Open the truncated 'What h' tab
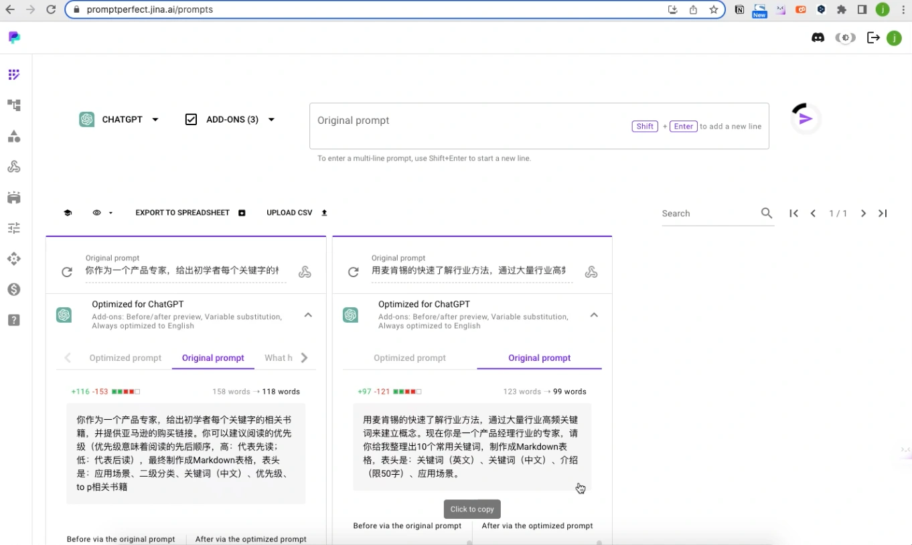This screenshot has width=912, height=545. pyautogui.click(x=279, y=358)
